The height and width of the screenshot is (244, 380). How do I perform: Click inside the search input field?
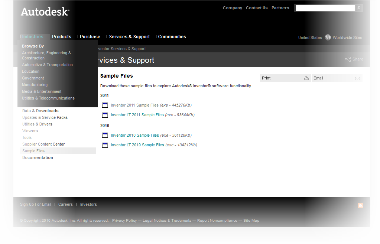point(325,8)
